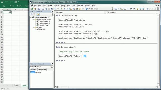Click the Reset stop icon

click(x=68, y=9)
